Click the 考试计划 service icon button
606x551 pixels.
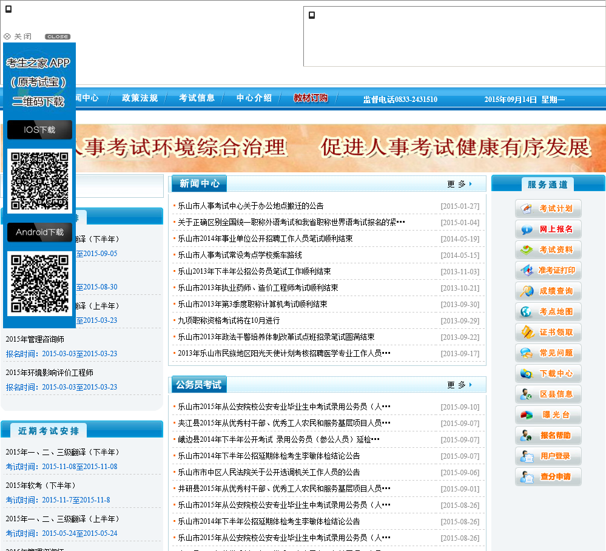point(548,209)
